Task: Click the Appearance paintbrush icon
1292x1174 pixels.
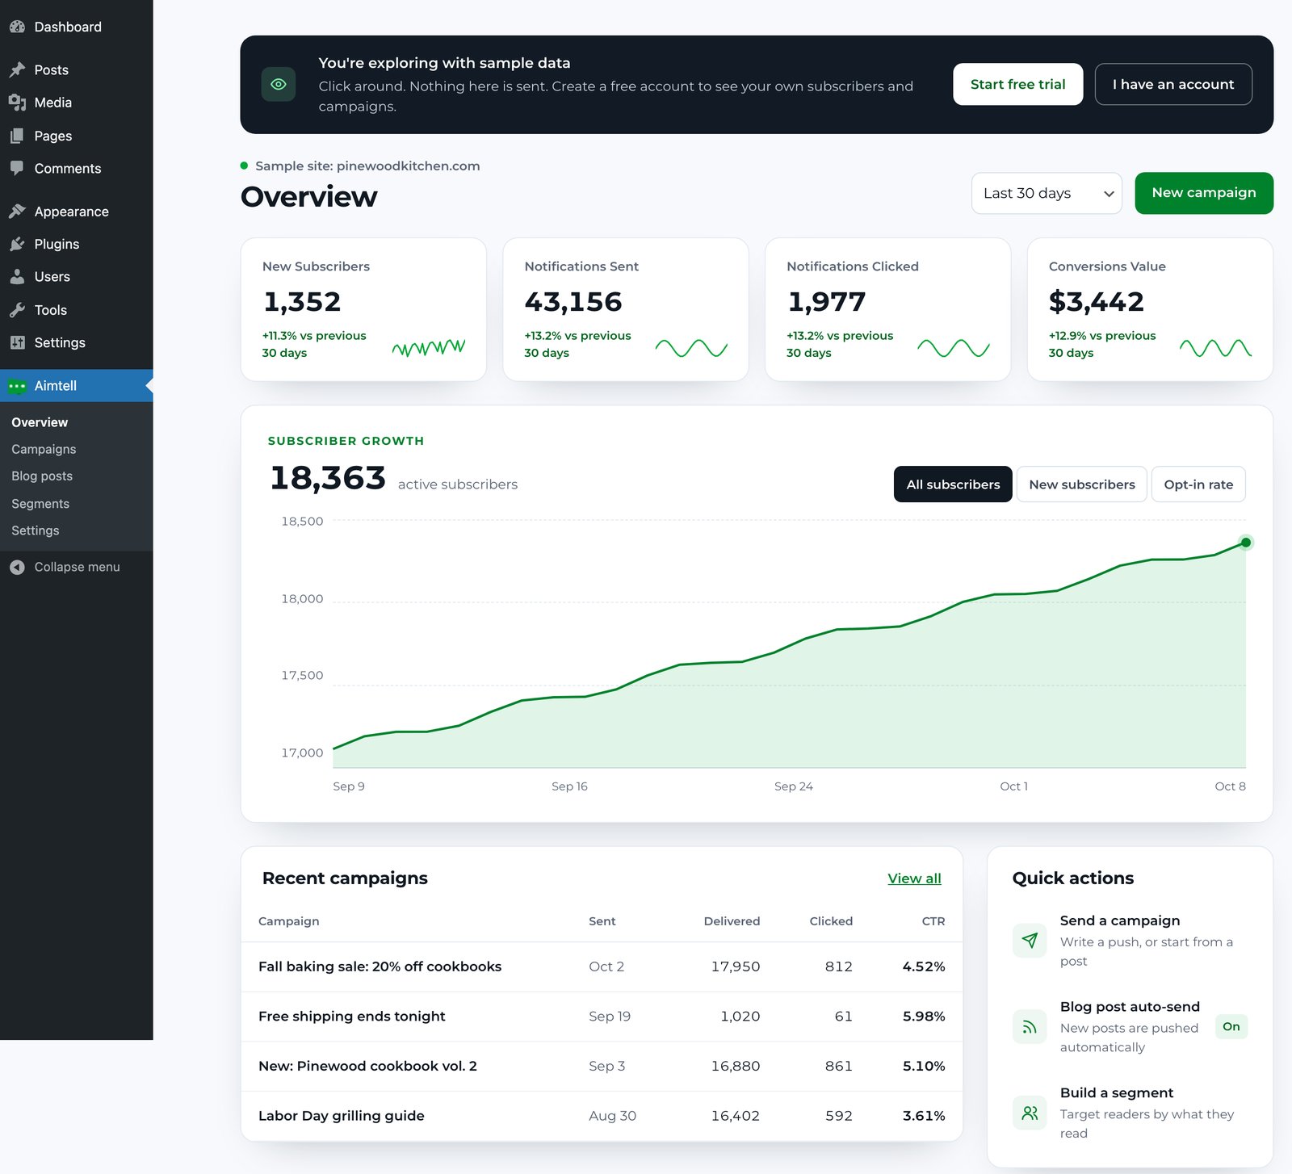Action: click(x=17, y=211)
